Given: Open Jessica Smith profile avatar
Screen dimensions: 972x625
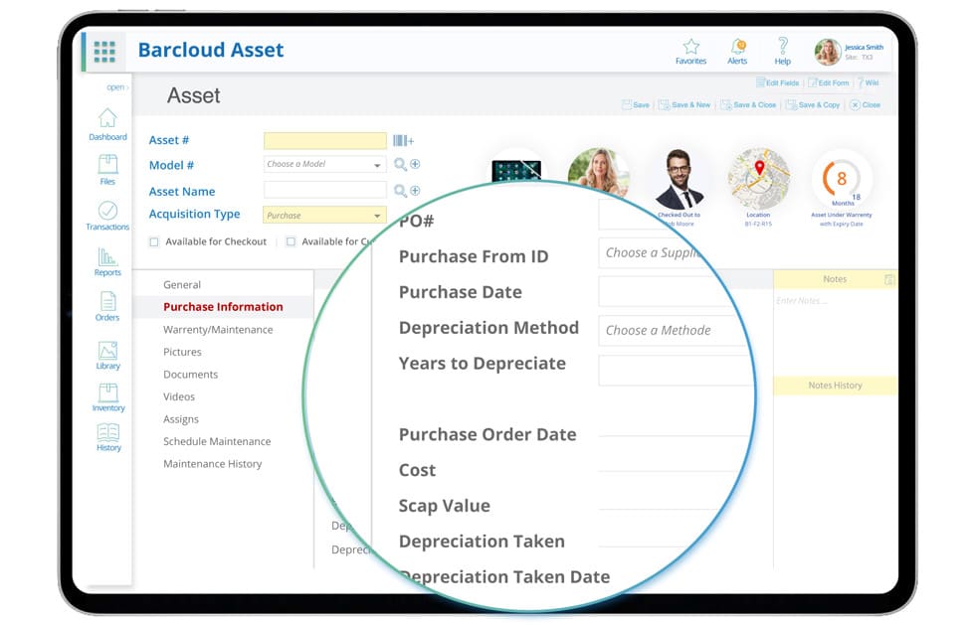Looking at the screenshot, I should (827, 52).
